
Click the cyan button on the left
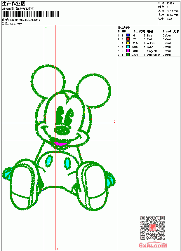49,161
